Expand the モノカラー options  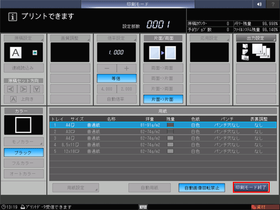pyautogui.click(x=24, y=142)
